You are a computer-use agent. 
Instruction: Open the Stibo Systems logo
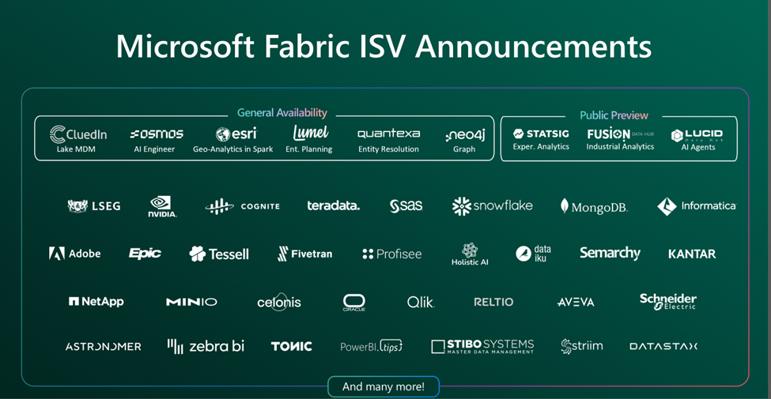[482, 346]
